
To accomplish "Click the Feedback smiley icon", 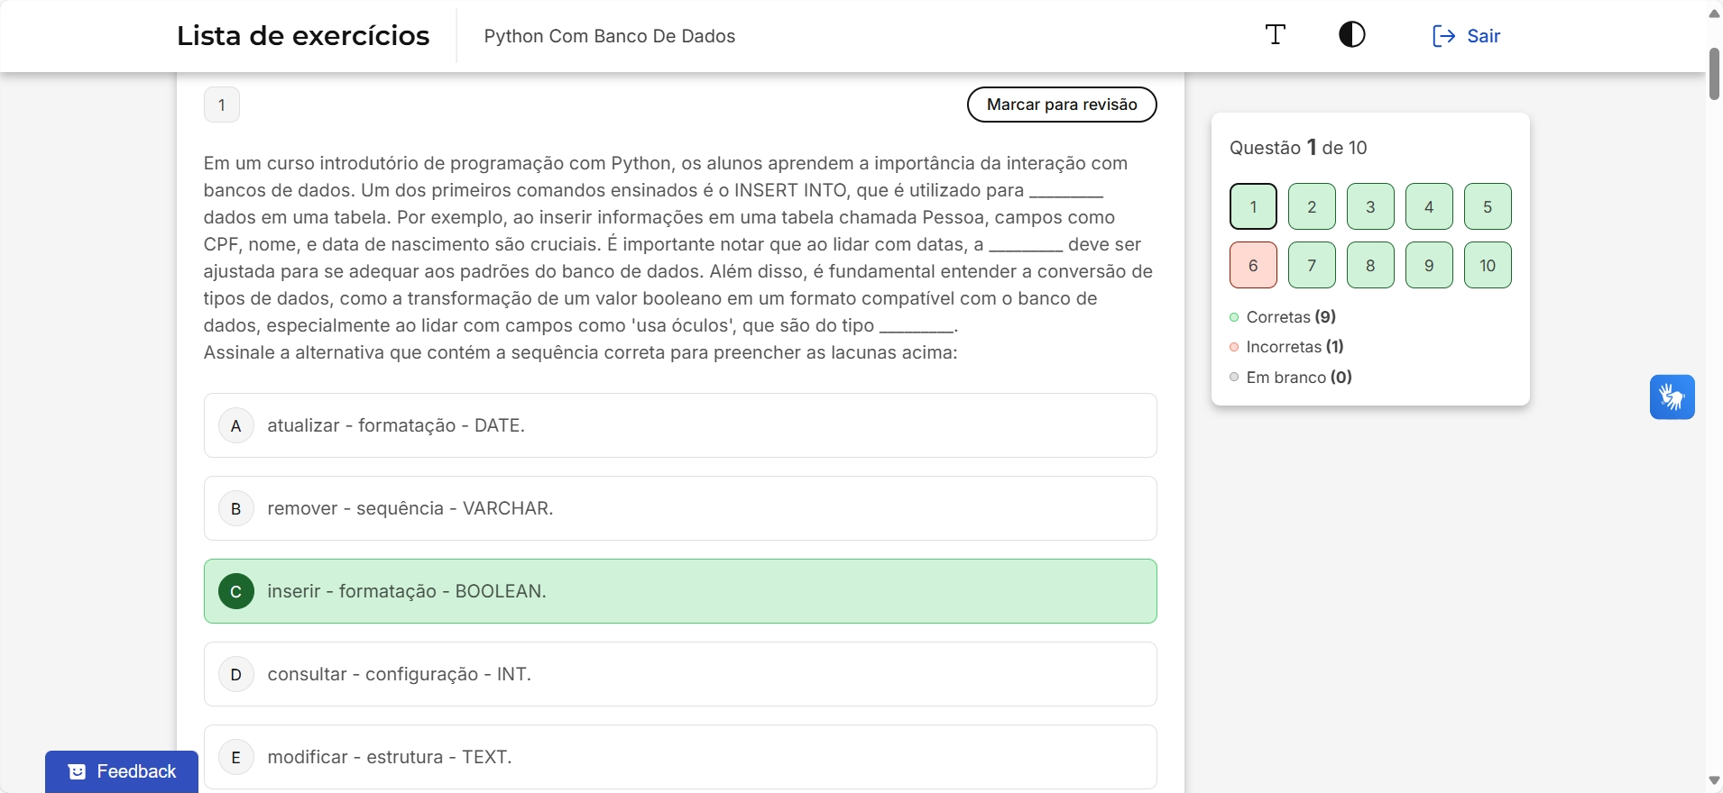I will [78, 772].
